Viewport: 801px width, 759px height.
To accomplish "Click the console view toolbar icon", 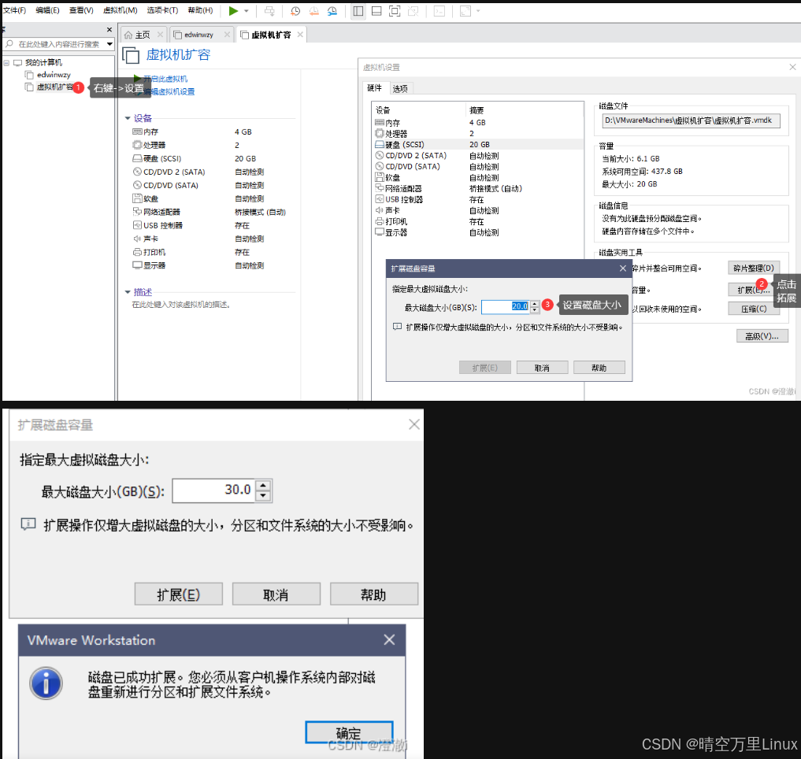I will coord(439,11).
